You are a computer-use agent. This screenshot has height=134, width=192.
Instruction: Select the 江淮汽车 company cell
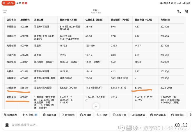pyautogui.click(x=11, y=55)
